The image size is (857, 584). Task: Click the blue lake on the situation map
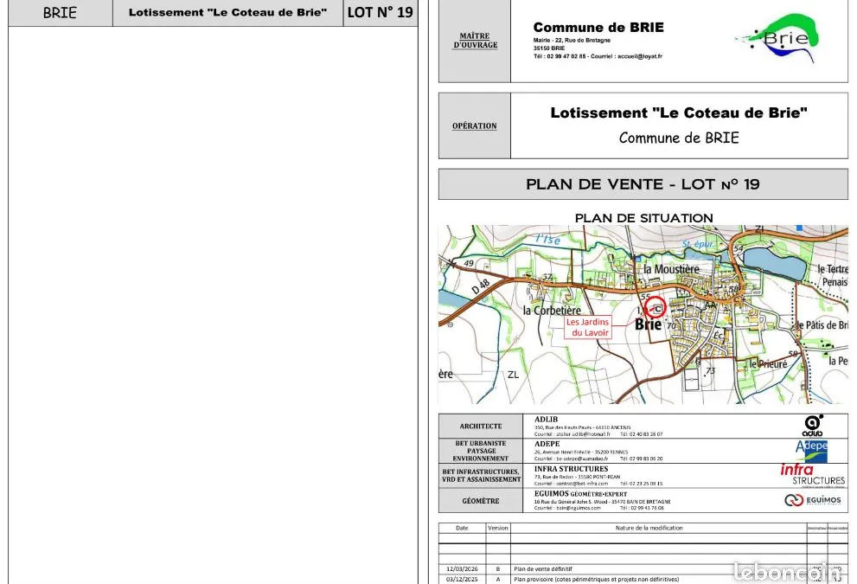(x=776, y=264)
